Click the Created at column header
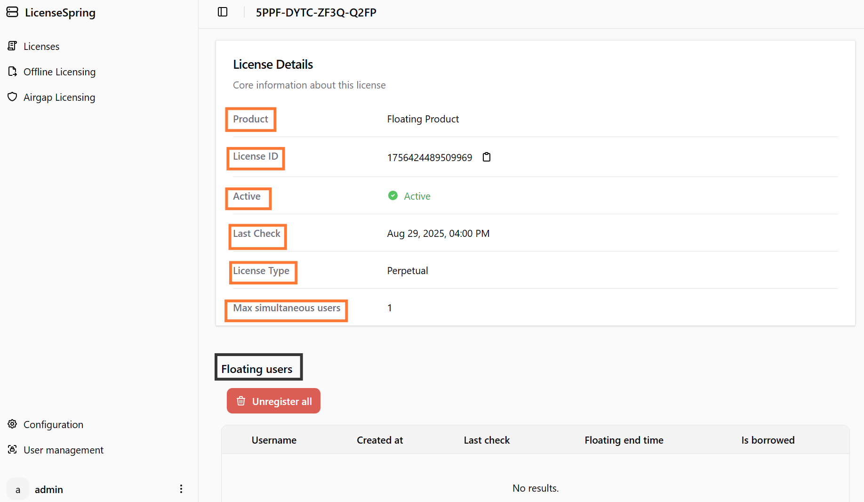Viewport: 864px width, 502px height. [380, 440]
